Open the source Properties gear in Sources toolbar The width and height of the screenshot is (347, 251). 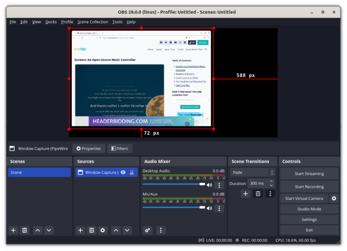(102, 230)
